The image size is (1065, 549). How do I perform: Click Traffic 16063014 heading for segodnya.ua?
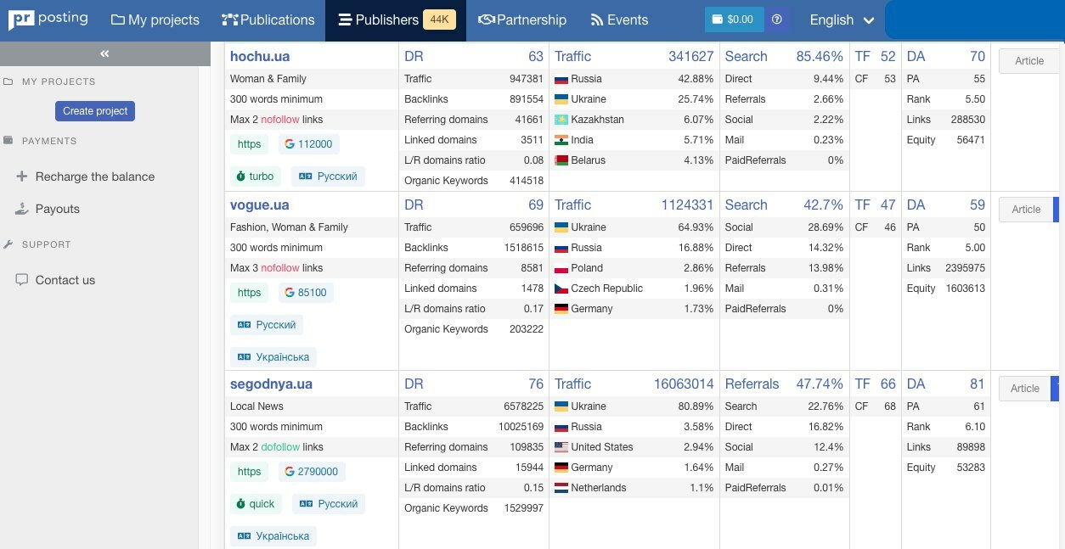click(634, 384)
